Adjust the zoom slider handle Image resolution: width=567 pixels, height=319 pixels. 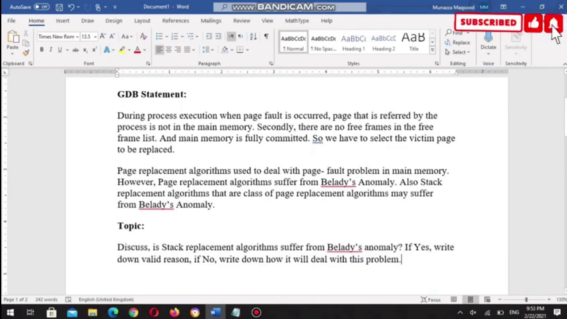(x=526, y=300)
